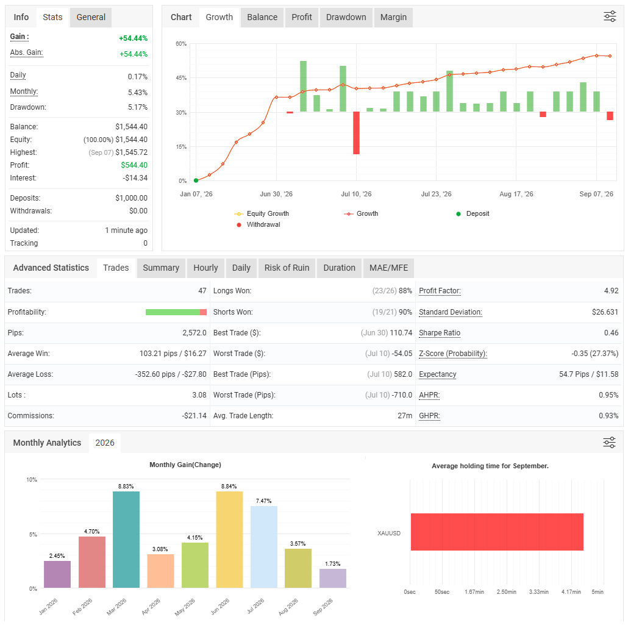Screen dimensions: 628x628
Task: Select the 2026 Monthly Analytics tab
Action: (104, 443)
